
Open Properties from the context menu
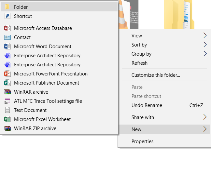coord(164,141)
